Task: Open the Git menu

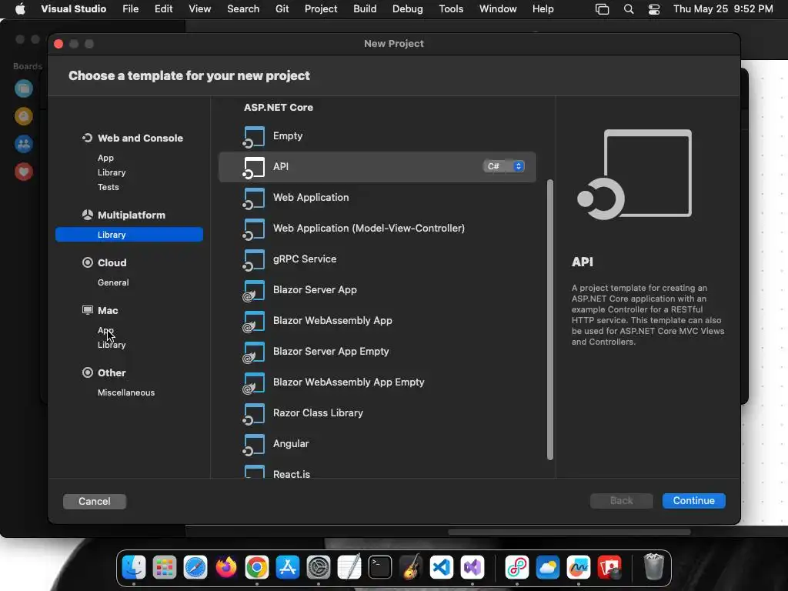Action: (x=282, y=9)
